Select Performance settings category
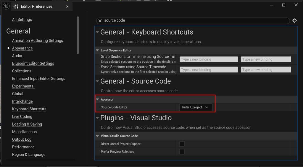The height and width of the screenshot is (167, 303). click(23, 147)
